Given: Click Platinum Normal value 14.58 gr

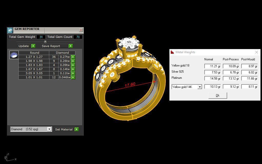Looking at the screenshot, I should pyautogui.click(x=212, y=78).
